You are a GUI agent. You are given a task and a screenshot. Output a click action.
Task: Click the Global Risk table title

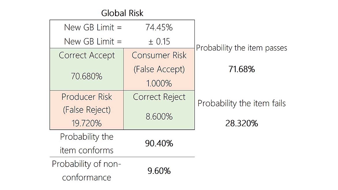[122, 13]
